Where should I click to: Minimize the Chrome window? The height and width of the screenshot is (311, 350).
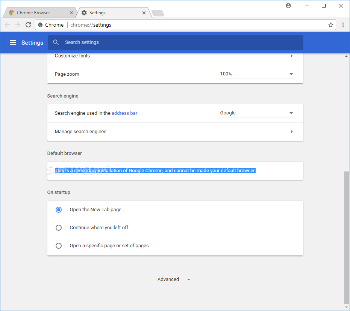point(307,6)
